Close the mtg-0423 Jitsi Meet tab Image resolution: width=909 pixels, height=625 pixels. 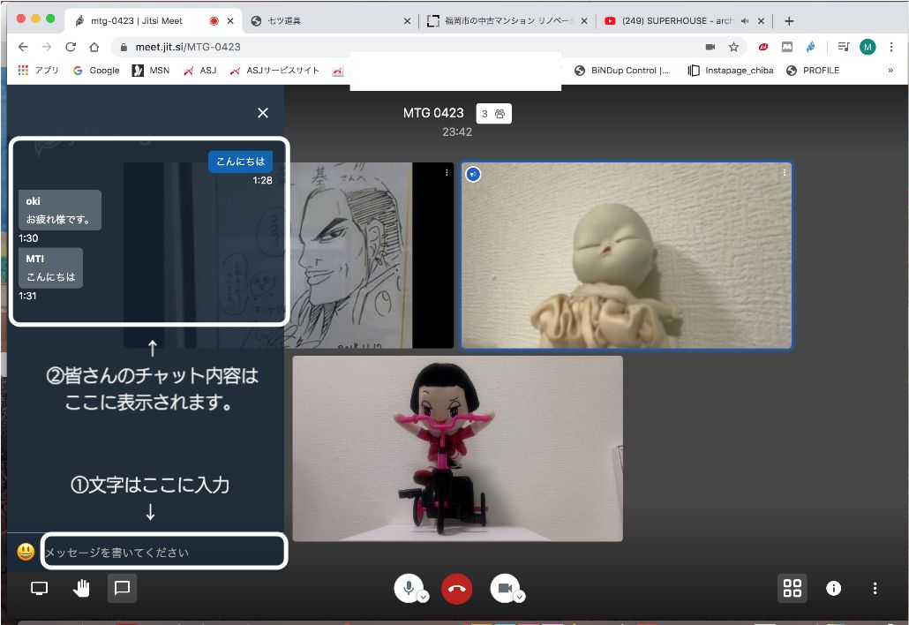(230, 21)
